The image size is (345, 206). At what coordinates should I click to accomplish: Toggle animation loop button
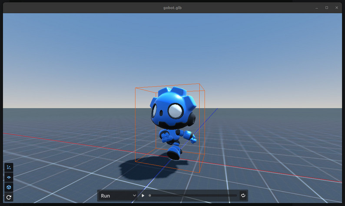243,196
